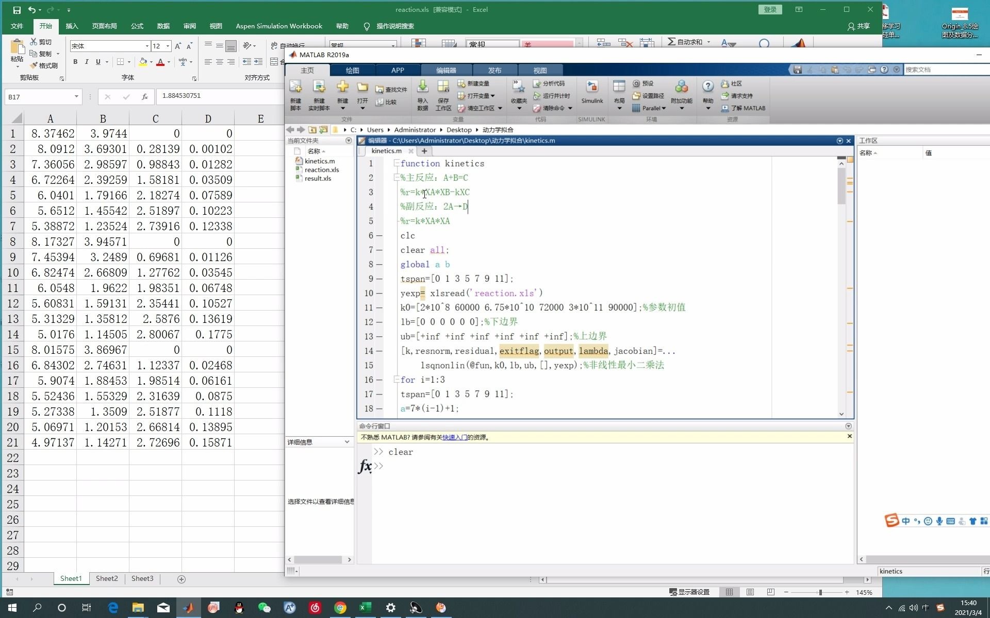
Task: Toggle Underline formatting in Excel
Action: [x=98, y=62]
